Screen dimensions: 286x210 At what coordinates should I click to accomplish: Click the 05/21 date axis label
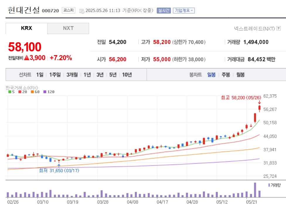coord(251,202)
